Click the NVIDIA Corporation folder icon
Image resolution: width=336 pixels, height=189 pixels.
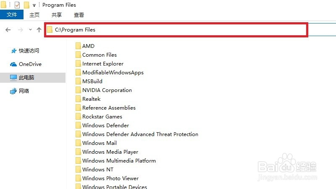tap(78, 90)
